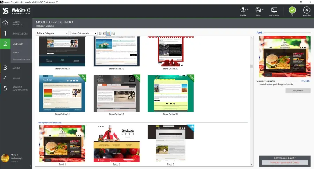Switch to small grid thumbnail view

(x=100, y=33)
